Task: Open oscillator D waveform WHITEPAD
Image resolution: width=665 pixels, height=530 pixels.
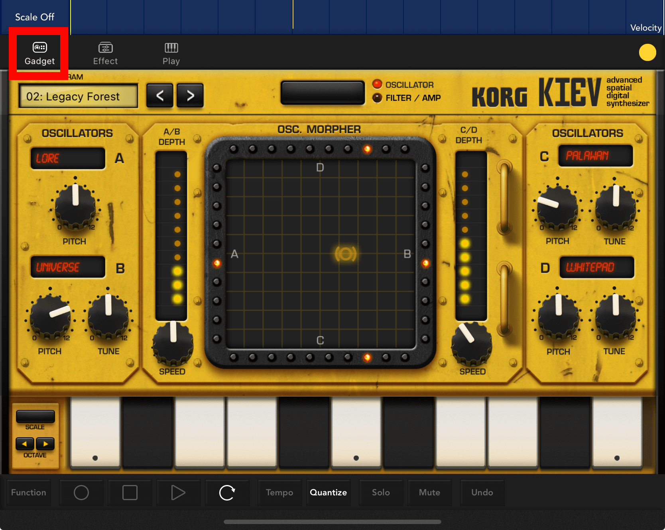Action: pyautogui.click(x=597, y=267)
